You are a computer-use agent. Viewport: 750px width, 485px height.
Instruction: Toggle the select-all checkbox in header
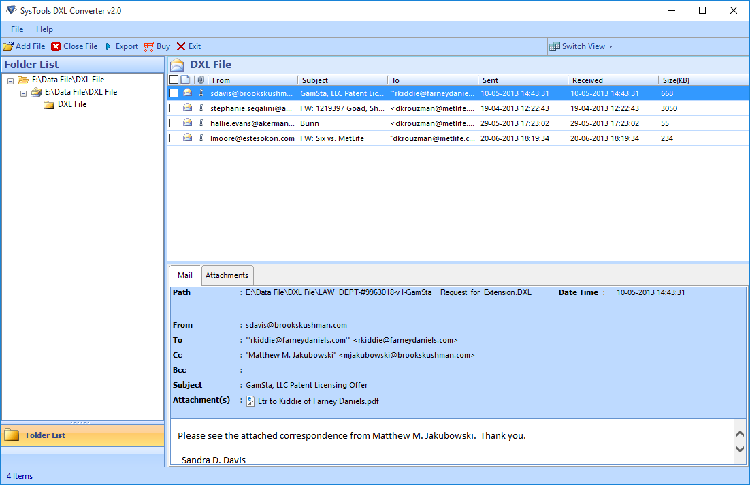point(174,80)
